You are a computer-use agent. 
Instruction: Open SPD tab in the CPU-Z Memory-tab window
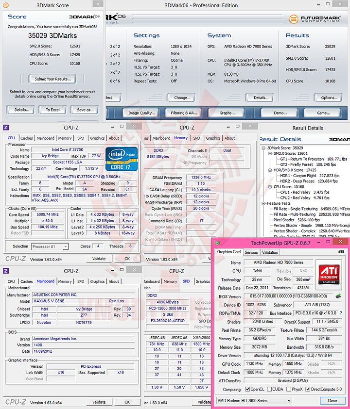tap(196, 138)
